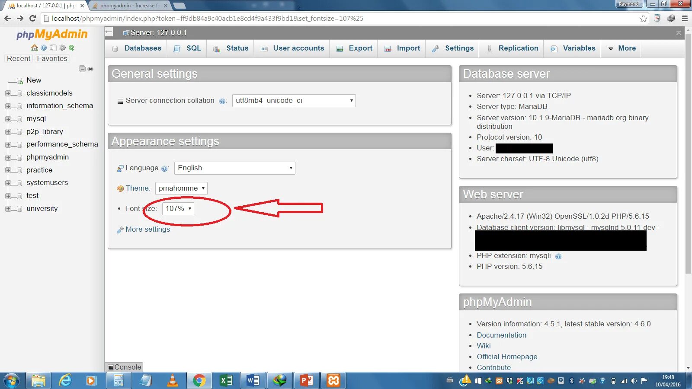692x389 pixels.
Task: Open the Documentation link
Action: [501, 335]
